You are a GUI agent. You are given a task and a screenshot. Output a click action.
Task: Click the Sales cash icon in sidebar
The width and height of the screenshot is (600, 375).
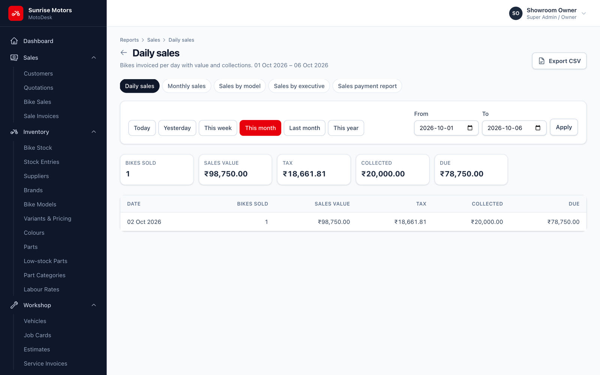[14, 58]
